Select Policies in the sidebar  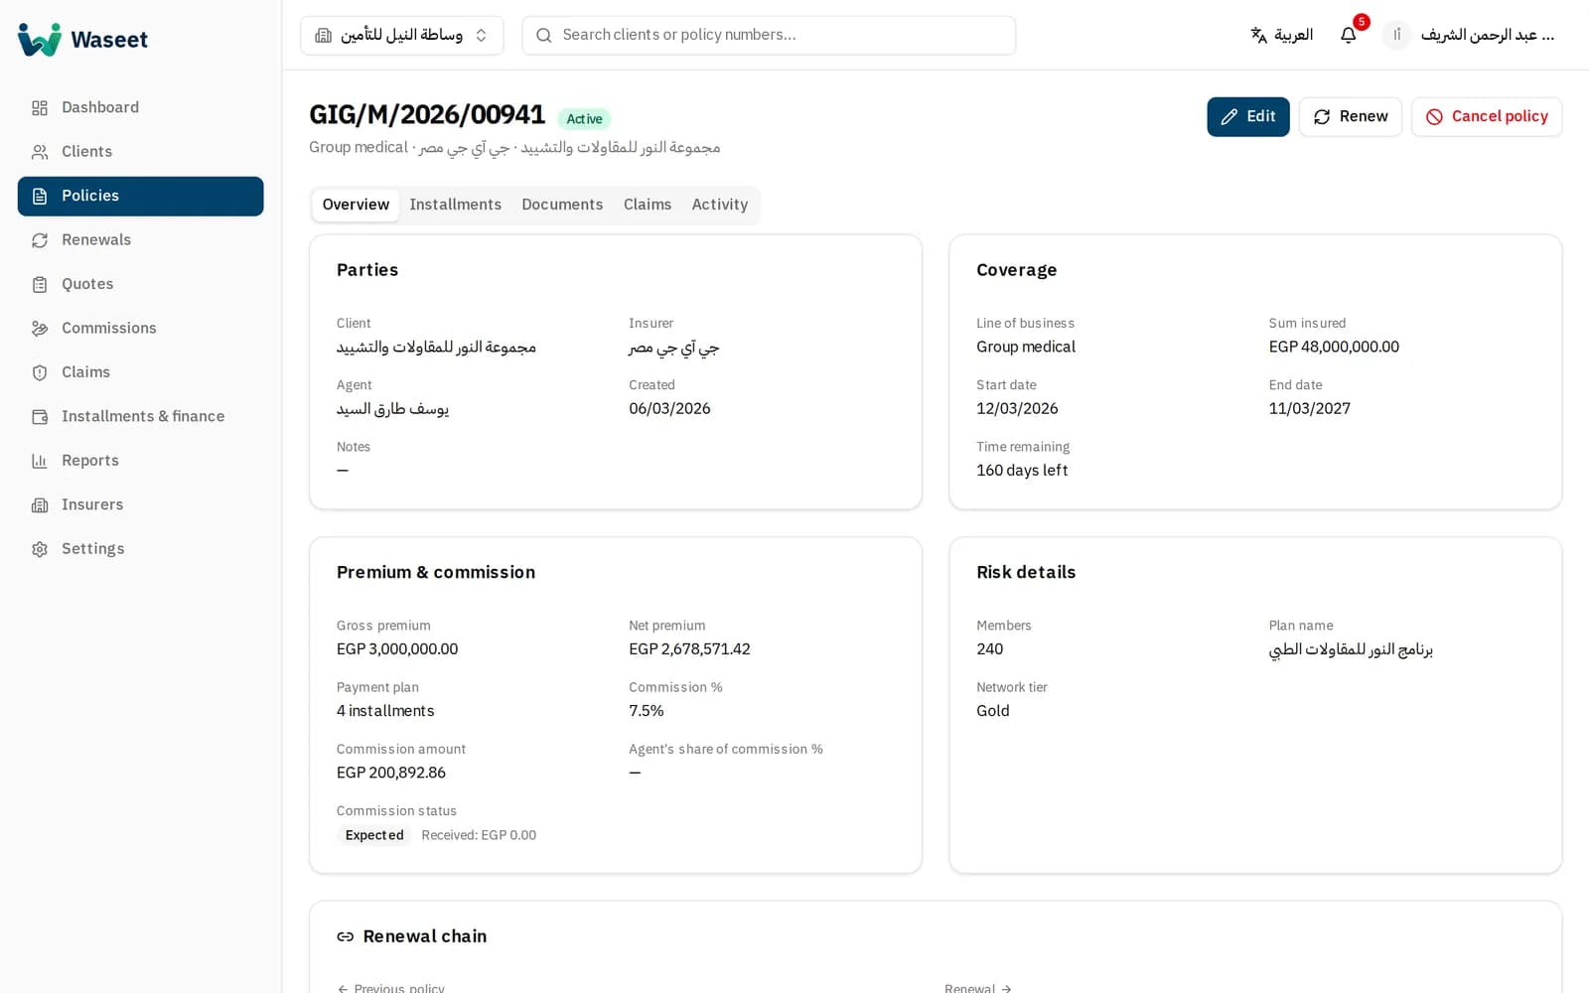[x=141, y=197]
